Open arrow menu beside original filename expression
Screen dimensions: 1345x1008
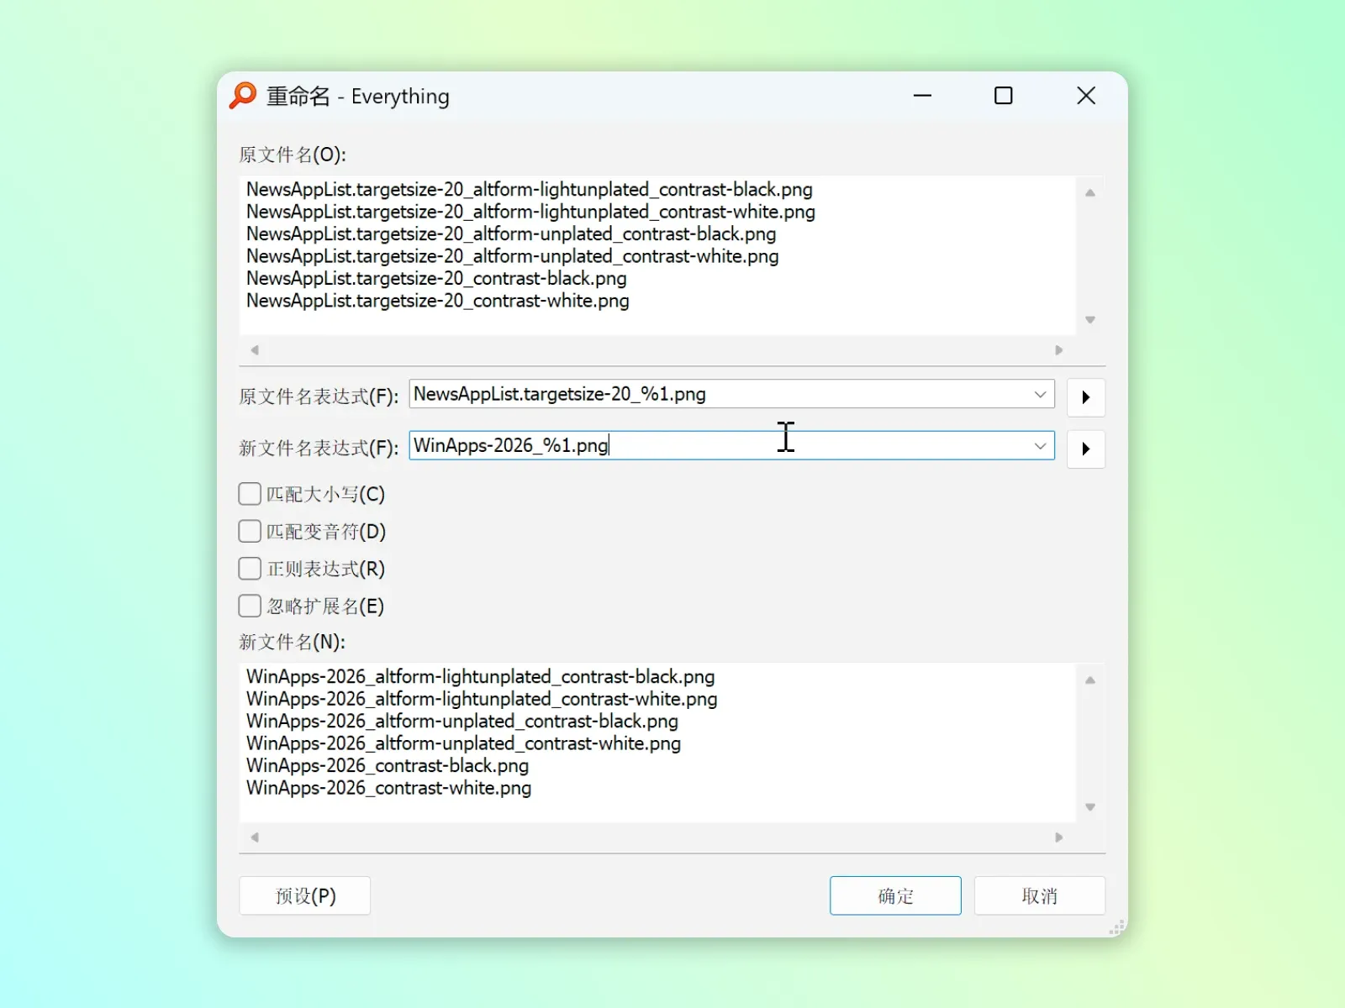[1085, 397]
